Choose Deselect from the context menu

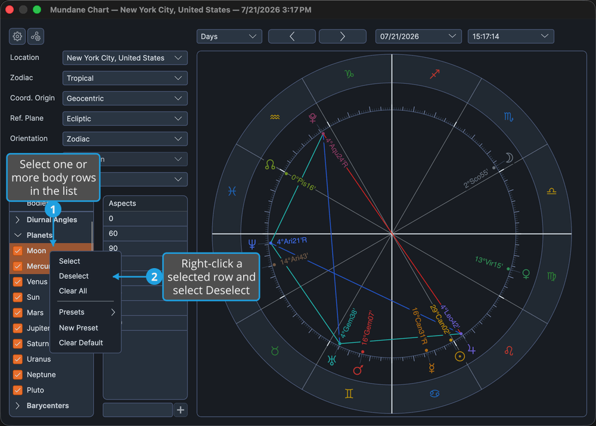pyautogui.click(x=85, y=276)
